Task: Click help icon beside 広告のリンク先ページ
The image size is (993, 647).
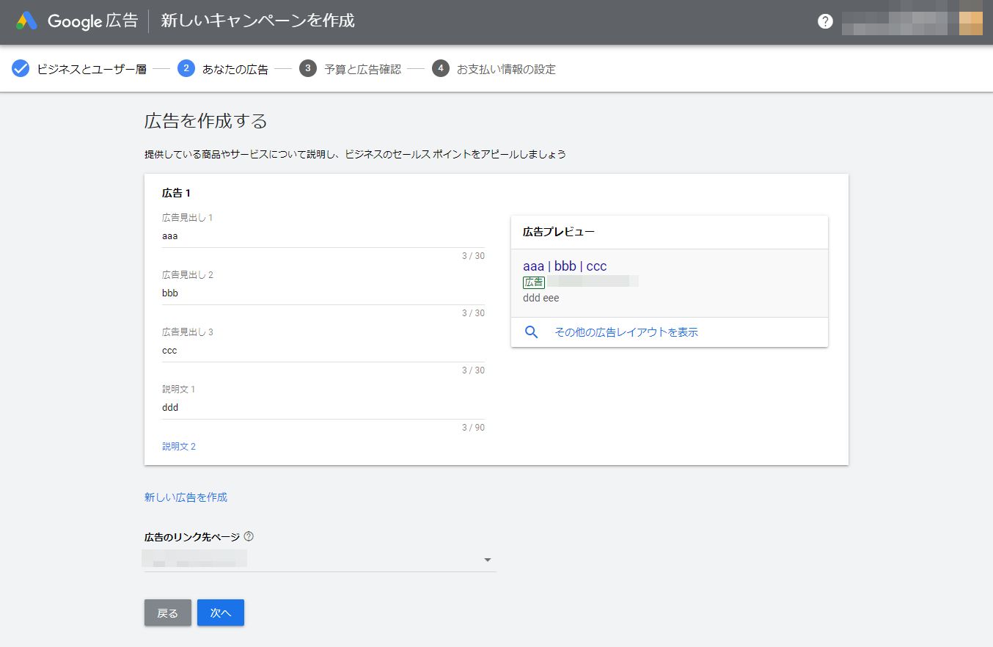Action: [x=249, y=537]
